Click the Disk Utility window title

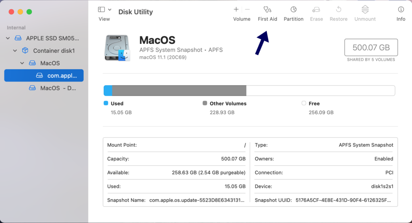tap(136, 12)
